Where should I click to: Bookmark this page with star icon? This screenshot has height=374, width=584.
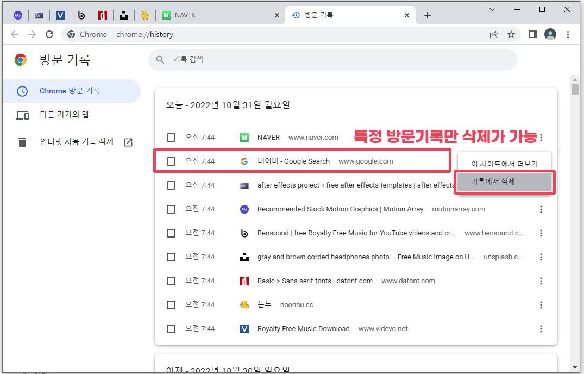[x=511, y=34]
